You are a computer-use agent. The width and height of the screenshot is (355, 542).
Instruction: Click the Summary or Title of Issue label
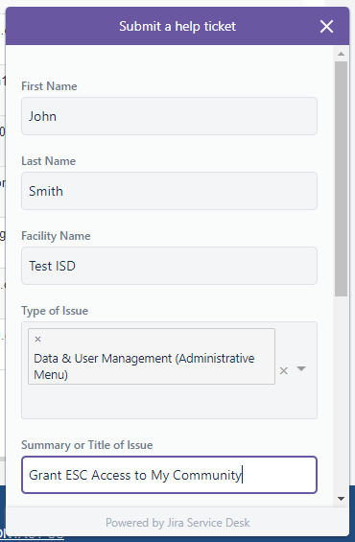coord(86,445)
